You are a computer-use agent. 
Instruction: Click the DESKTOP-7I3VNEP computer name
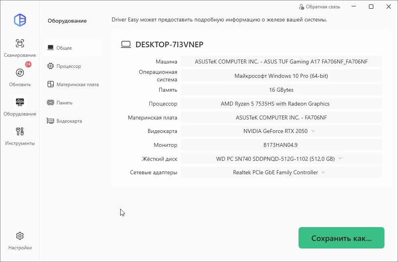[169, 44]
